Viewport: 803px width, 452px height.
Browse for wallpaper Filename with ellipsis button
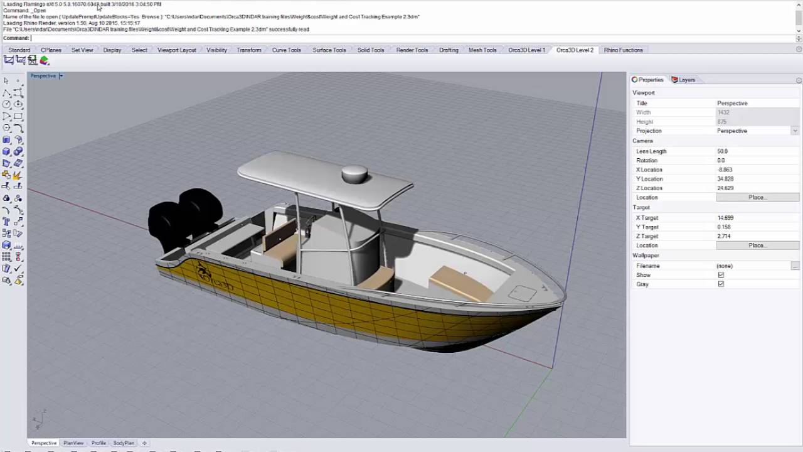coord(795,266)
